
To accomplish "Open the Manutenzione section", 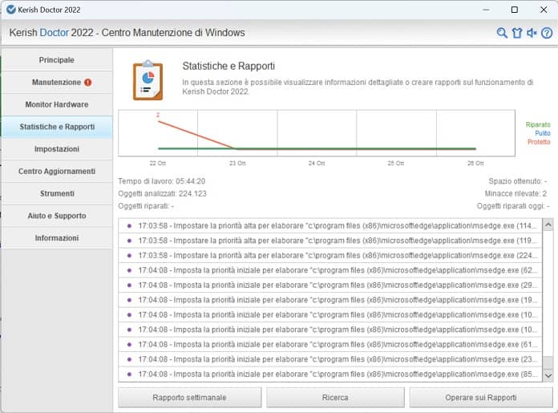I will click(57, 83).
